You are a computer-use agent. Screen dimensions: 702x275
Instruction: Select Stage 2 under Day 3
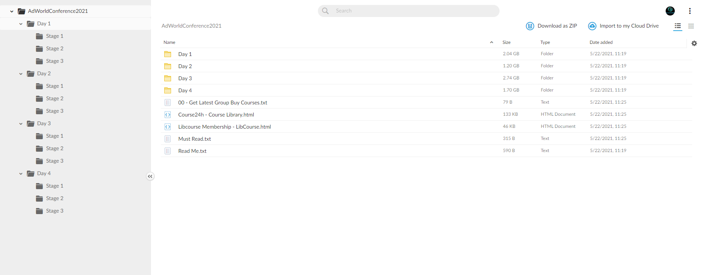click(x=54, y=148)
